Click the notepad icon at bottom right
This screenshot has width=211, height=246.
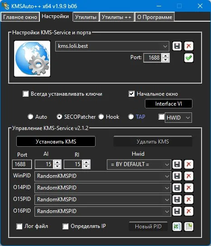pyautogui.click(x=189, y=227)
